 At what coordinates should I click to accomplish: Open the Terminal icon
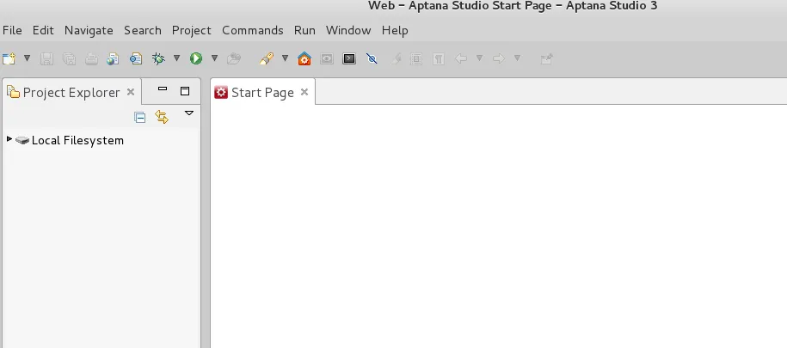349,58
